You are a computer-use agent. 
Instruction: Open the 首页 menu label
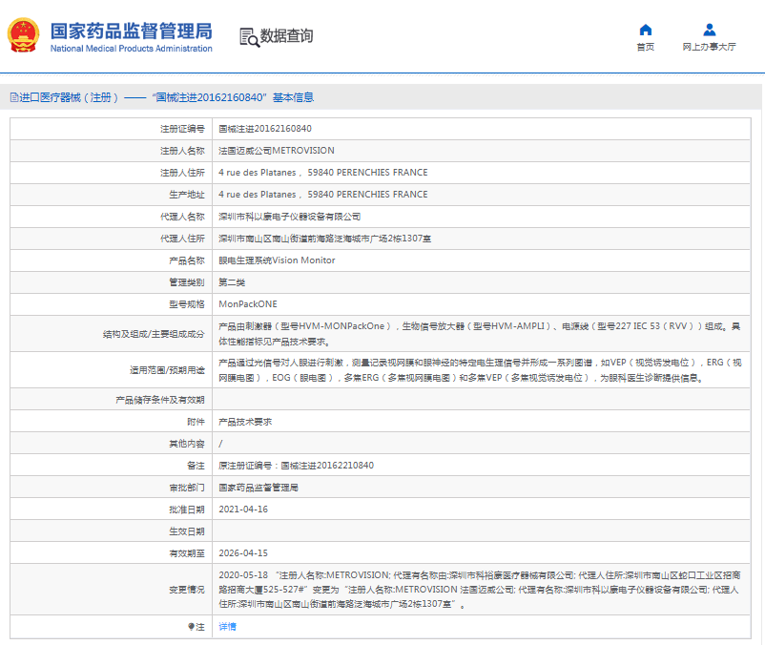click(x=646, y=47)
